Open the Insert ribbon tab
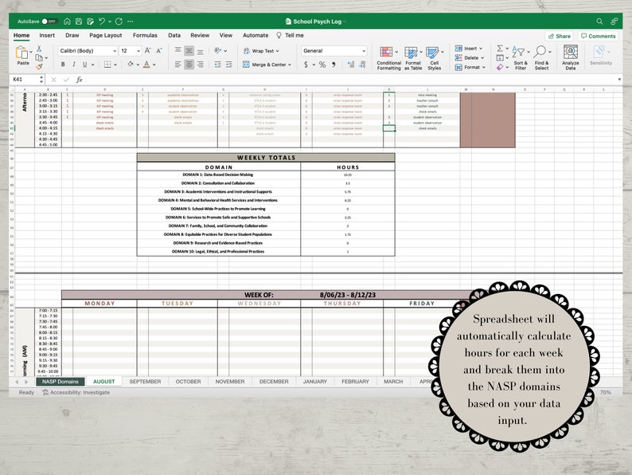 pyautogui.click(x=47, y=36)
